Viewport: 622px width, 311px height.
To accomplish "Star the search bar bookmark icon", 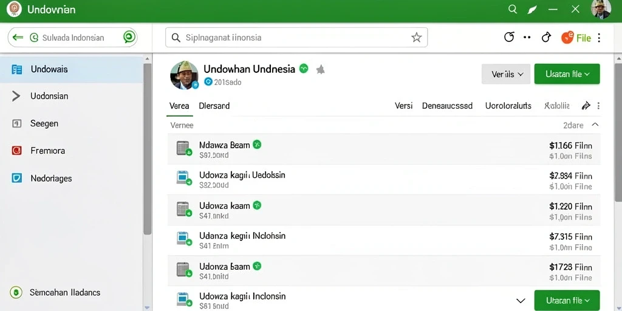I will [x=416, y=37].
